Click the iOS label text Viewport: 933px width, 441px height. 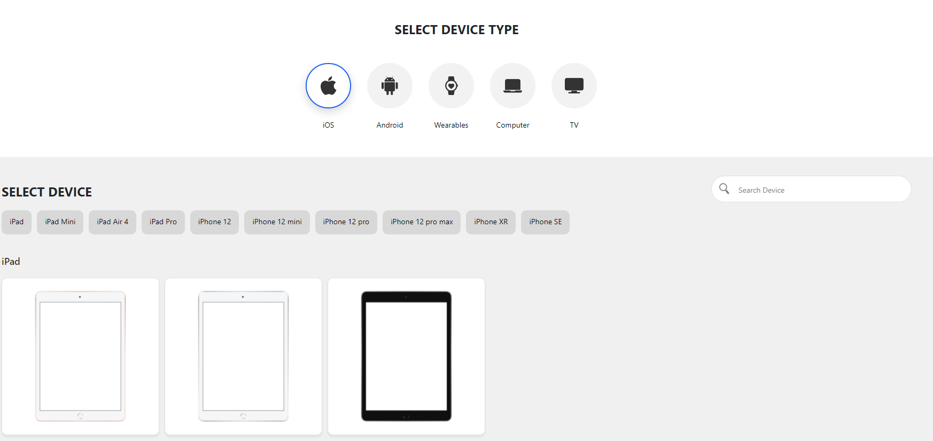click(x=328, y=125)
